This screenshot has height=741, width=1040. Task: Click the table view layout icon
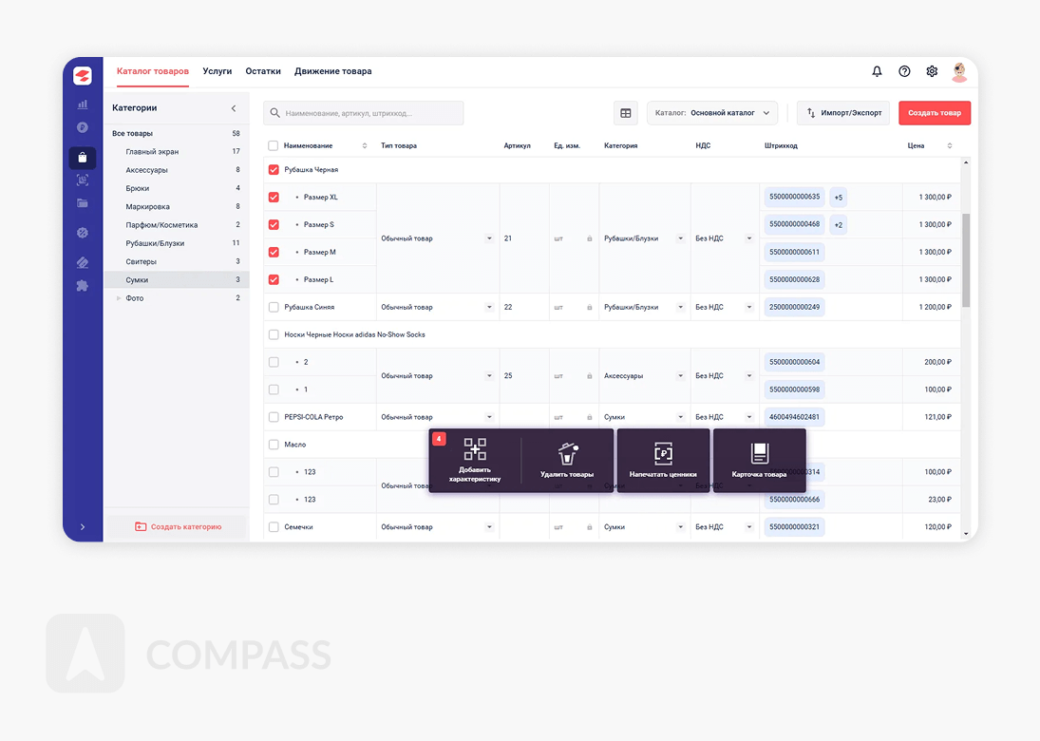pyautogui.click(x=626, y=113)
